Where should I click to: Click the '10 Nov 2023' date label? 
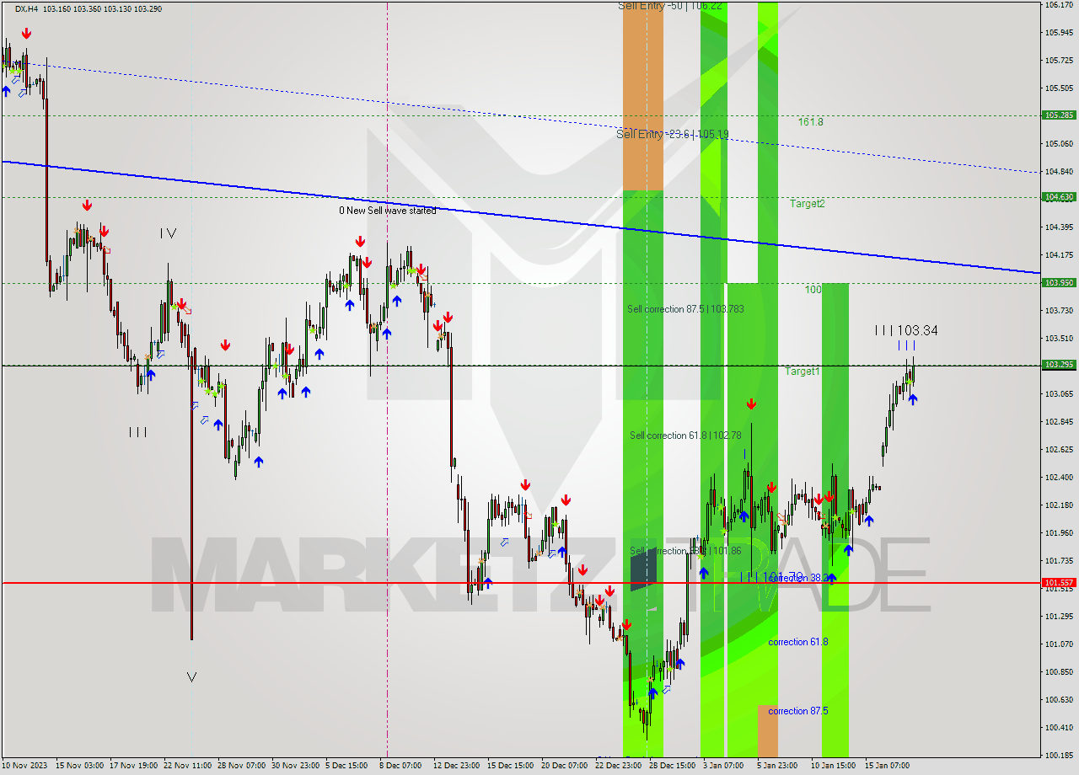25,766
